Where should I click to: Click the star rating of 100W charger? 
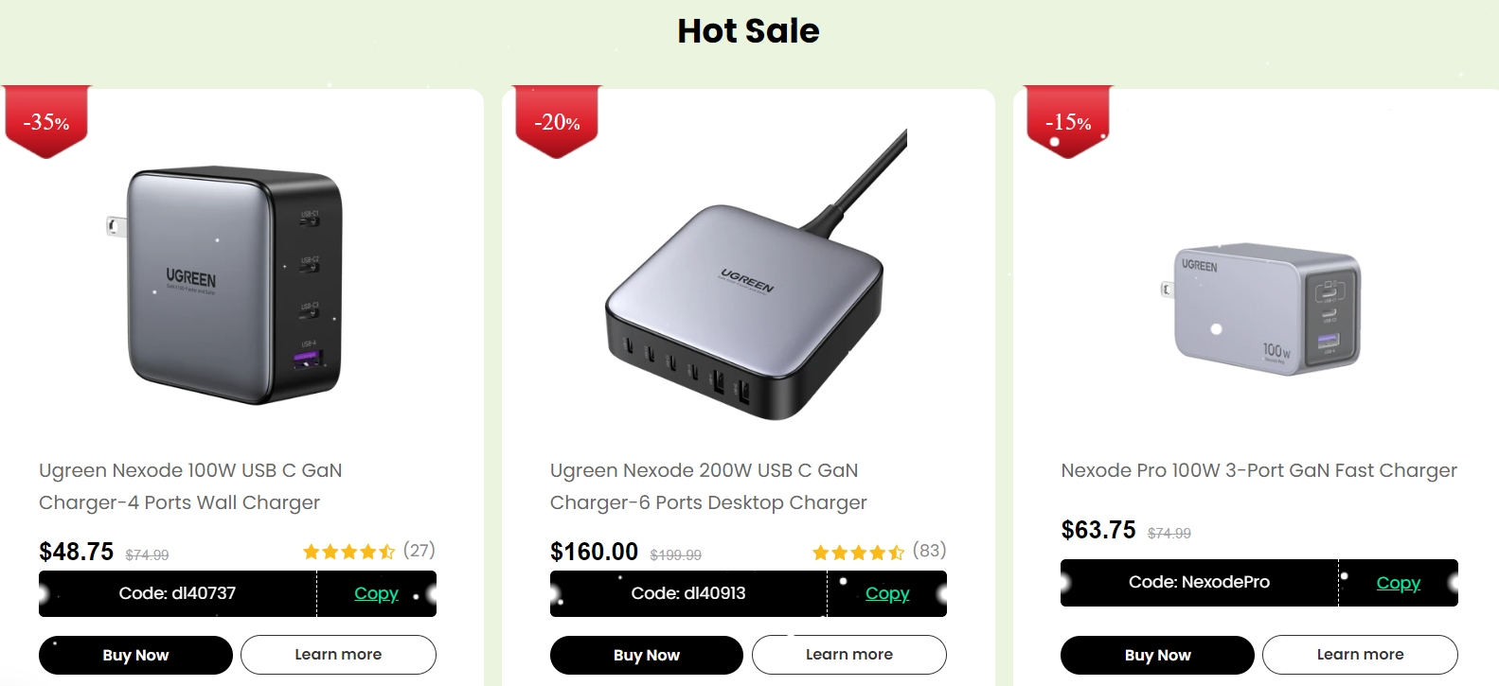(x=348, y=552)
